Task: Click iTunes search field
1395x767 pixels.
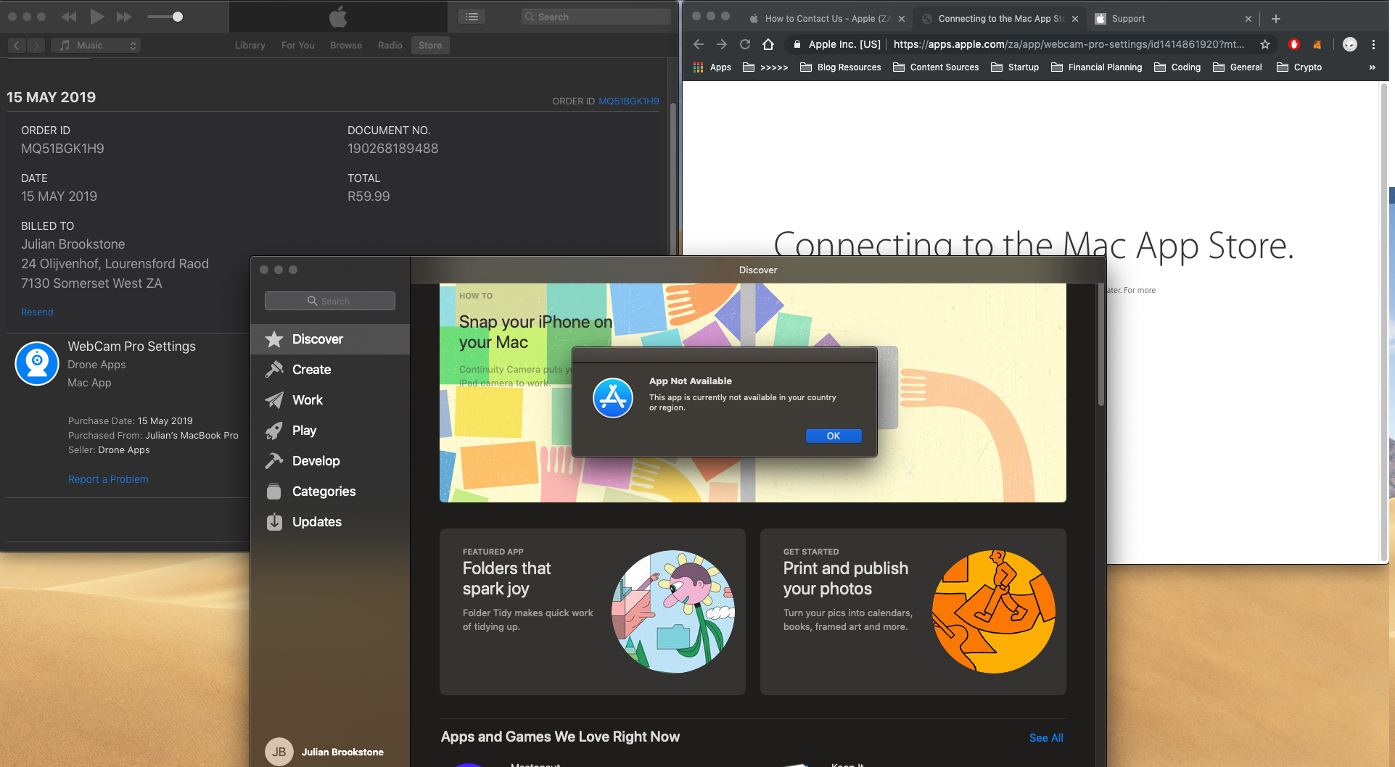Action: pos(596,17)
